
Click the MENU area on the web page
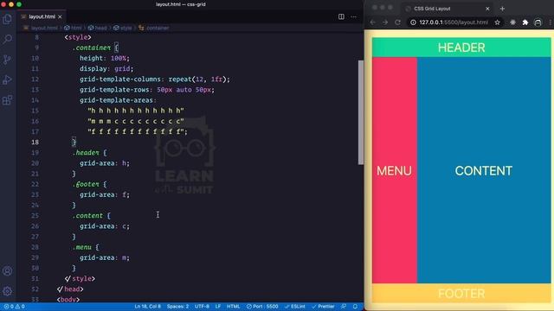(x=395, y=170)
